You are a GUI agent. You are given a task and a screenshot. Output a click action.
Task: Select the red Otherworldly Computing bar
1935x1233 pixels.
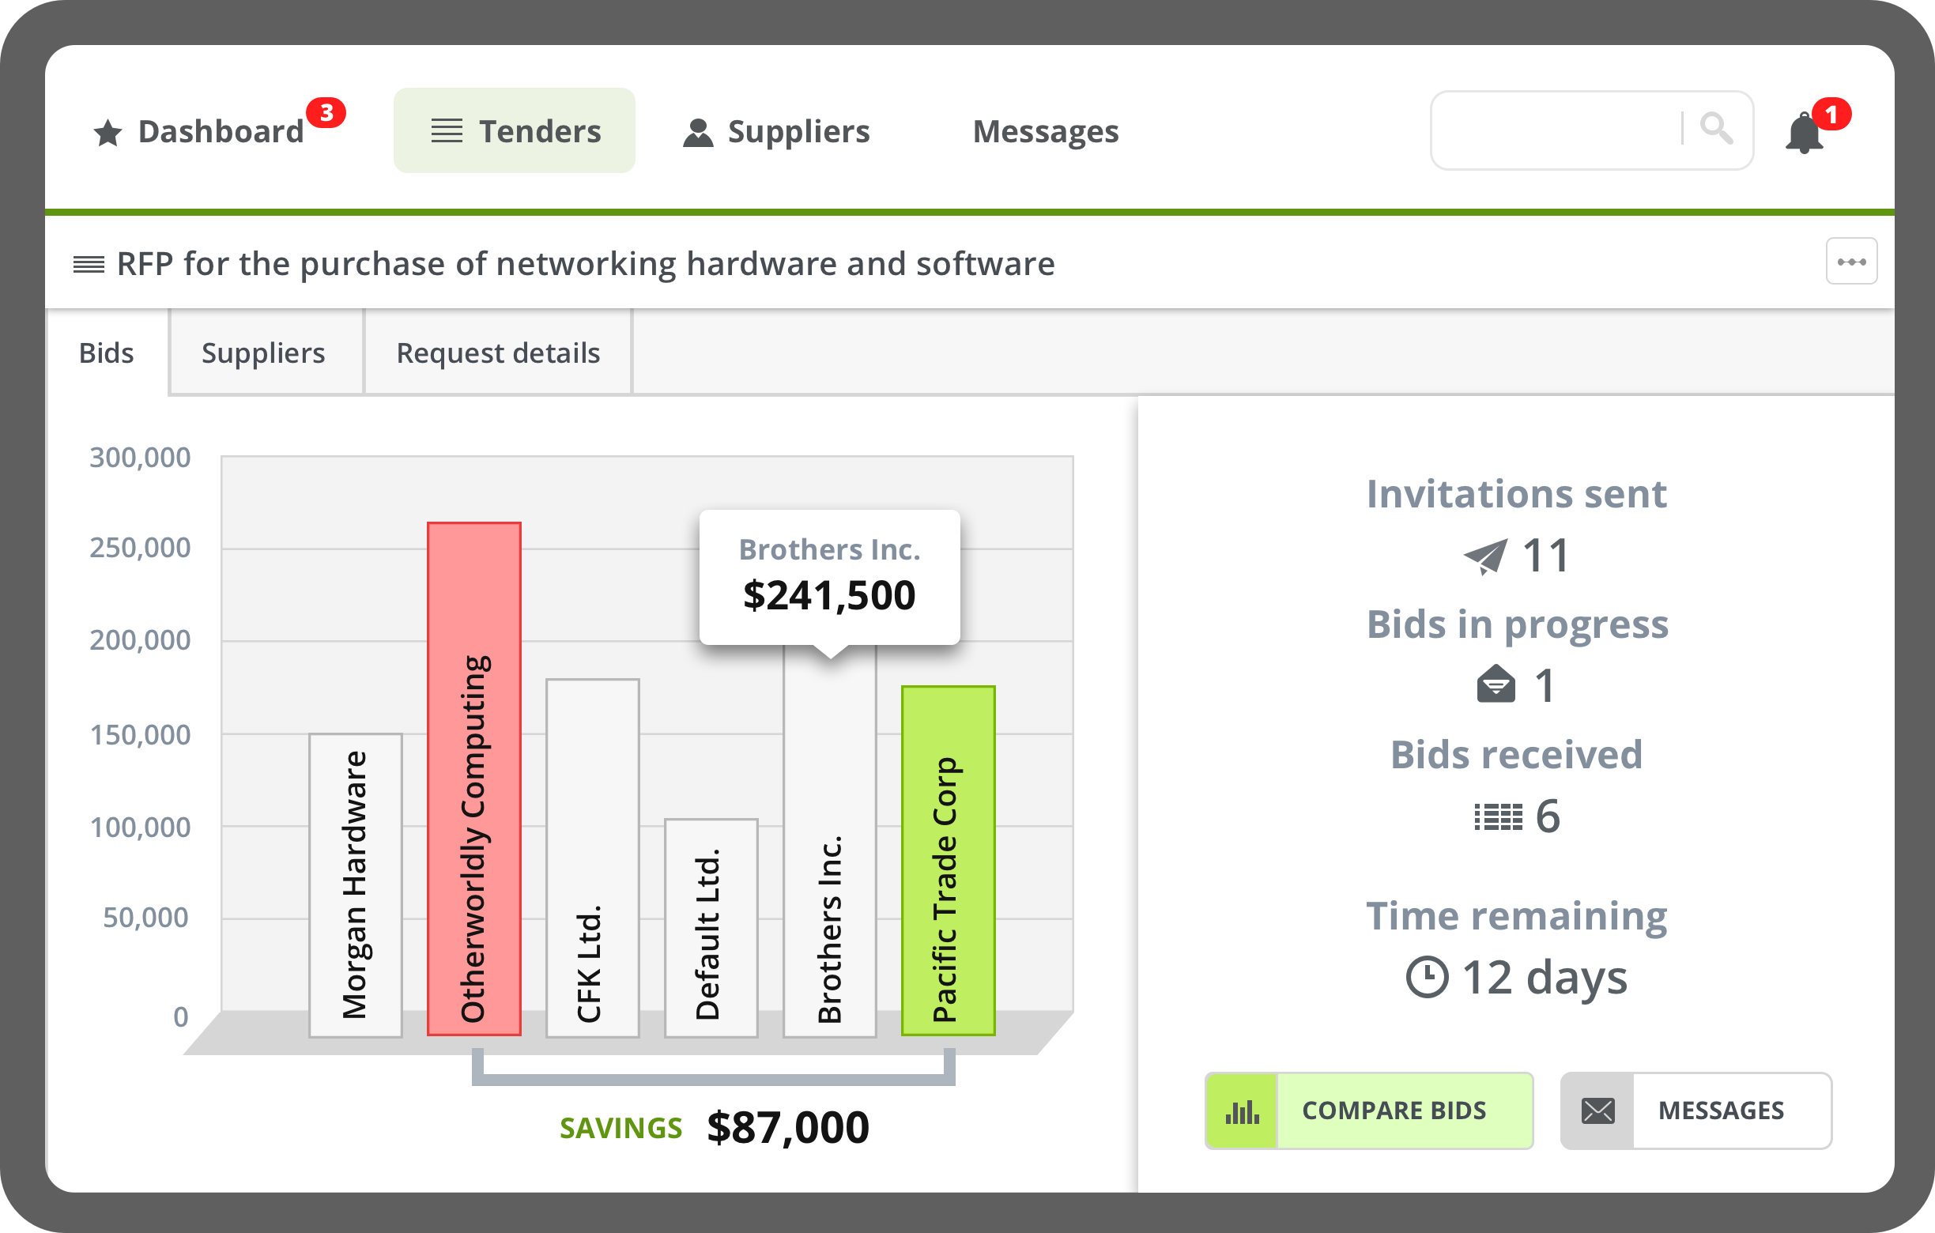pos(473,778)
